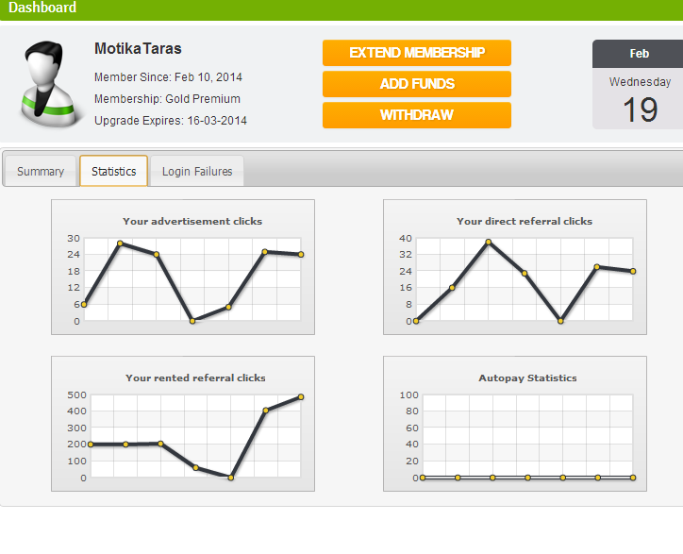Screen dimensions: 683x554
Task: Click the zero-value point in advertisement clicks chart
Action: (192, 321)
